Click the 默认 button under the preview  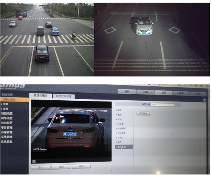[40, 167]
